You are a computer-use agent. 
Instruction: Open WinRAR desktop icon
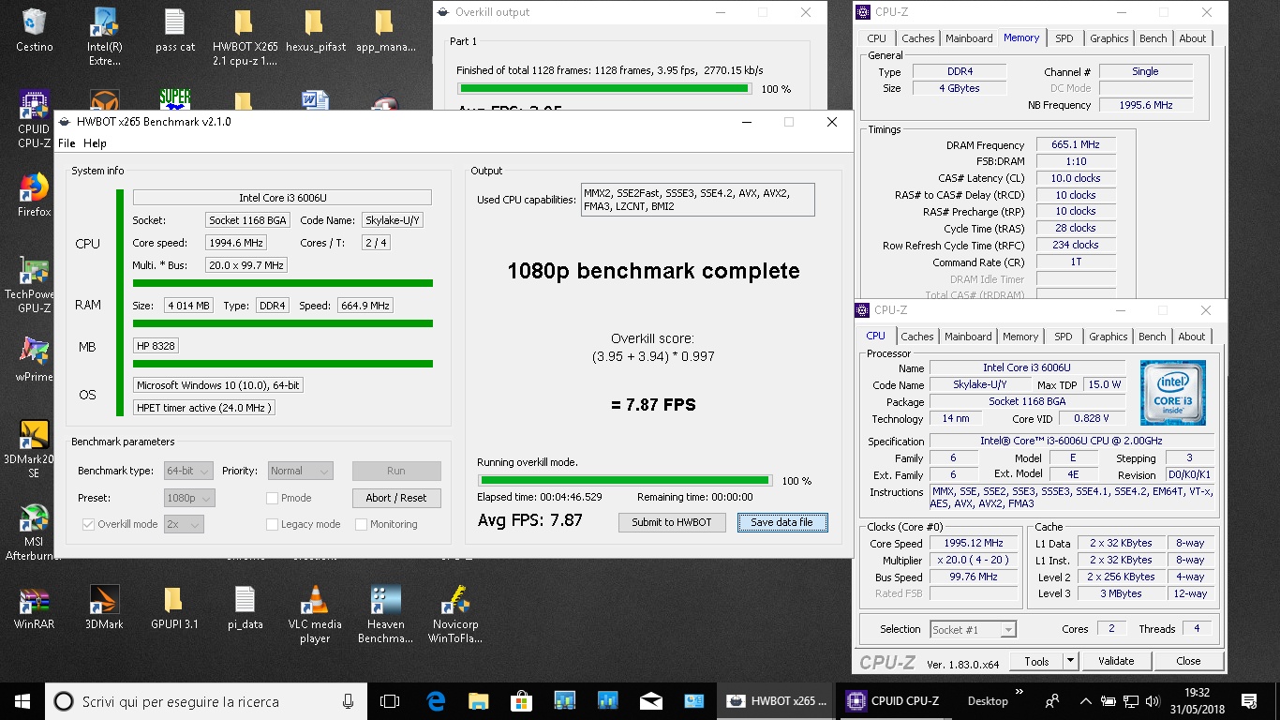coord(35,607)
